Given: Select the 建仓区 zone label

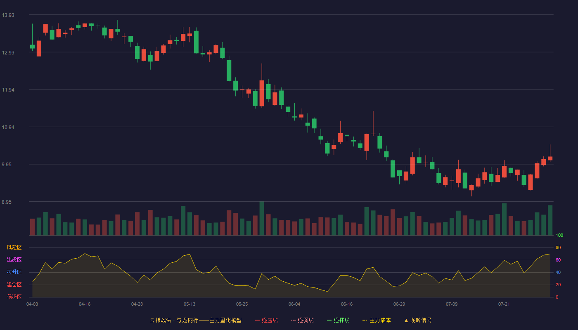Looking at the screenshot, I should (x=14, y=285).
